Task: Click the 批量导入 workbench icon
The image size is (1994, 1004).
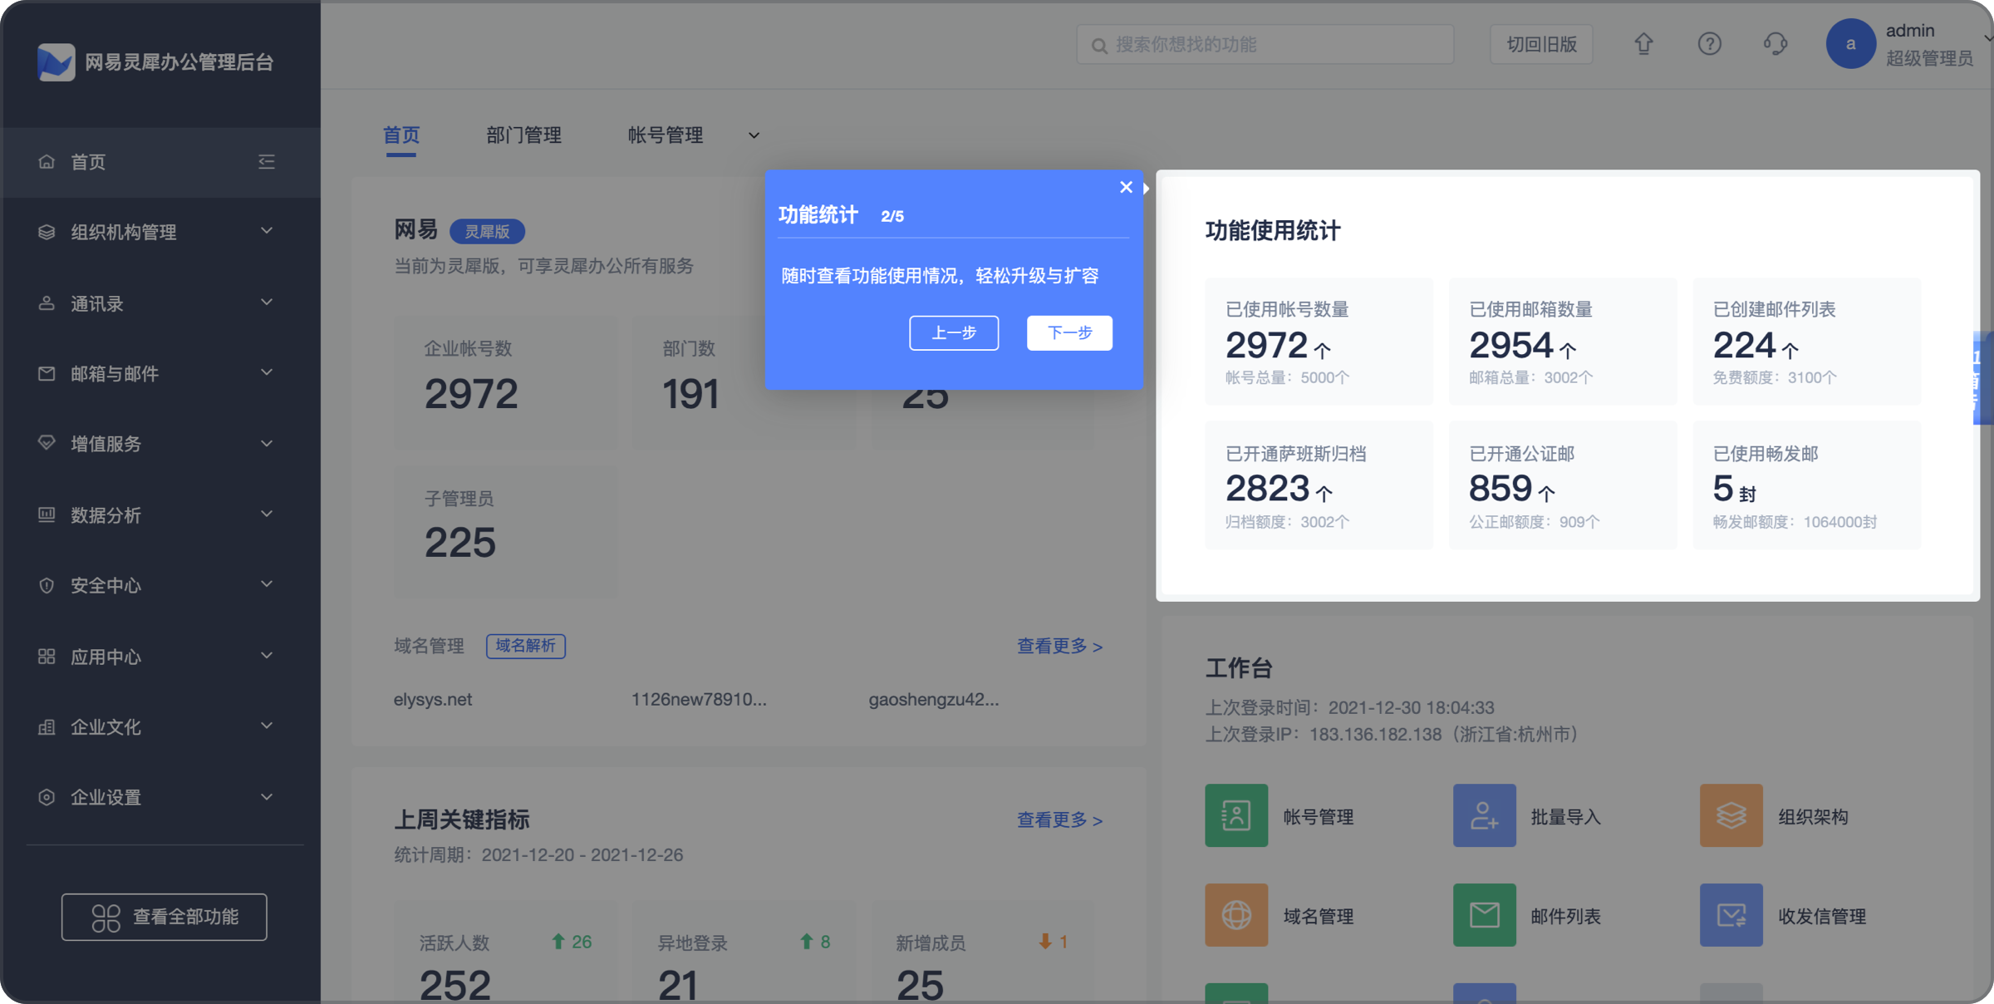Action: (x=1484, y=815)
